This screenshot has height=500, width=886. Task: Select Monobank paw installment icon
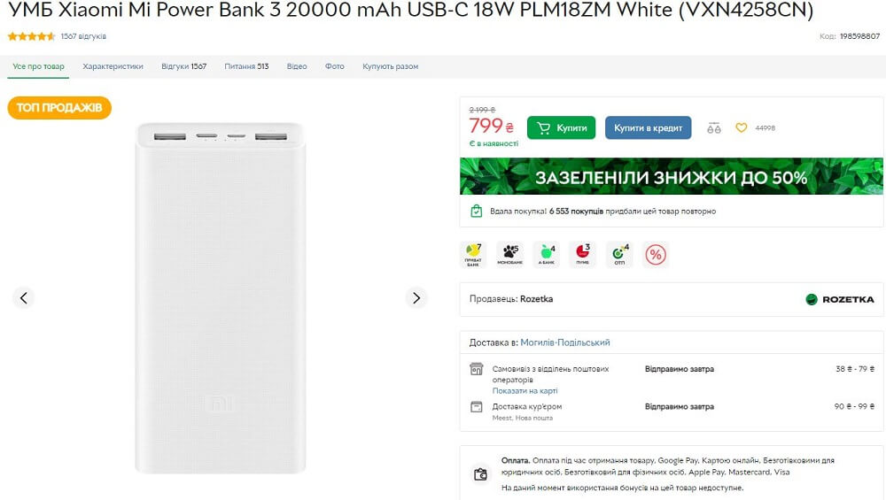click(509, 255)
